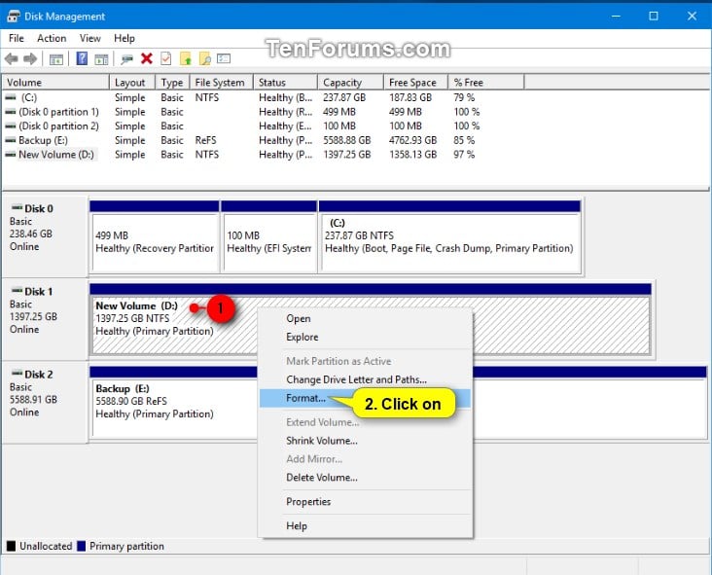Open Properties from the context menu

point(366,502)
